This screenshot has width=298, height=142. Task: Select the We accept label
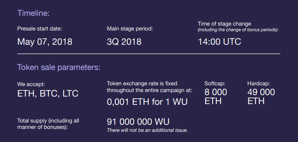[x=31, y=84]
